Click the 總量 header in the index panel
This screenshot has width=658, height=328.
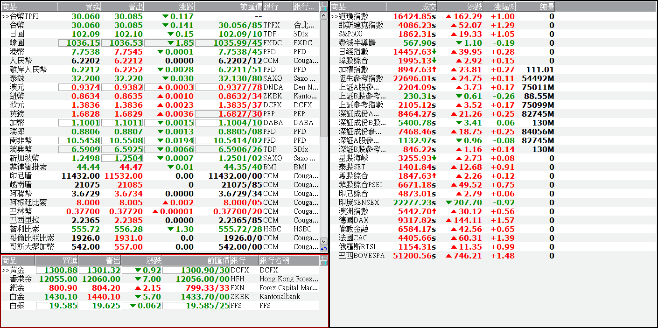click(535, 7)
